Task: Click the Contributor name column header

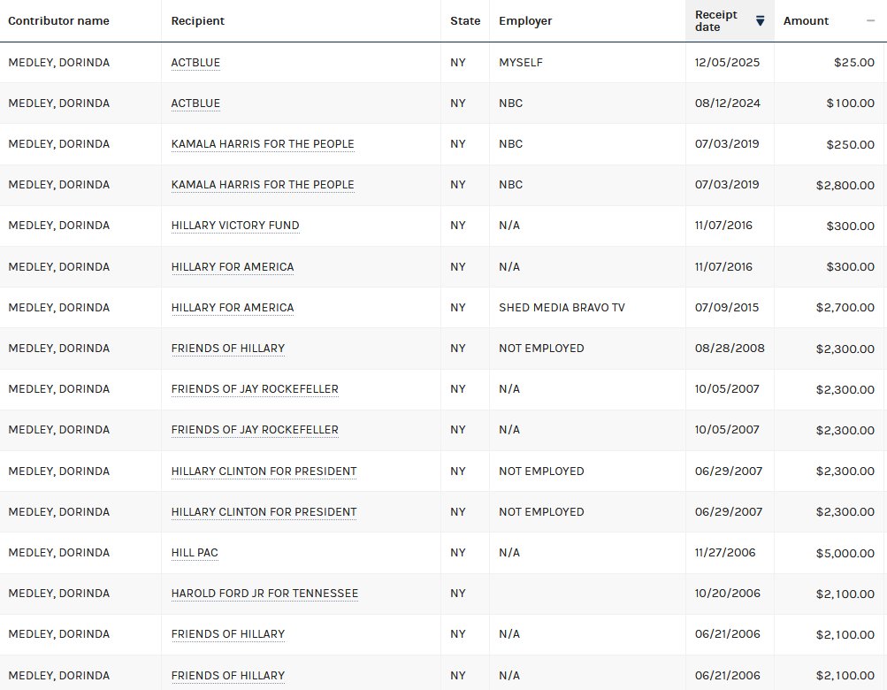Action: click(x=59, y=21)
